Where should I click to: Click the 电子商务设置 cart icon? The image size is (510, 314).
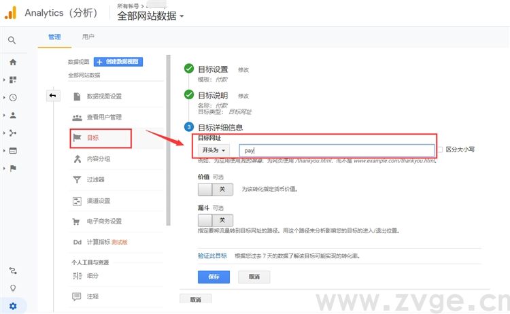pyautogui.click(x=76, y=222)
